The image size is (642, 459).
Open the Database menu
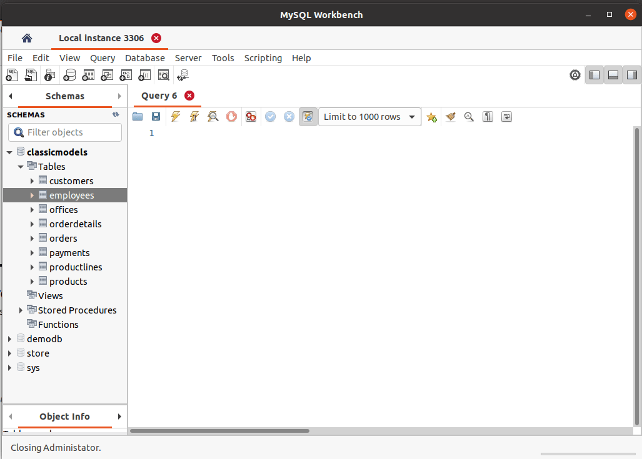click(x=144, y=58)
